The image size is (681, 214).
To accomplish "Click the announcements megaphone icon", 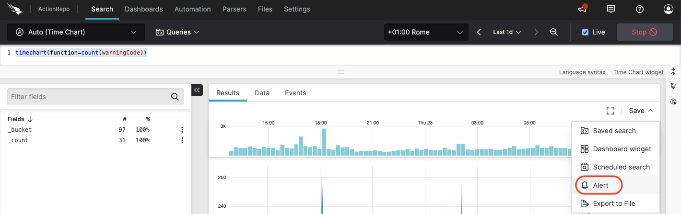I will 583,9.
